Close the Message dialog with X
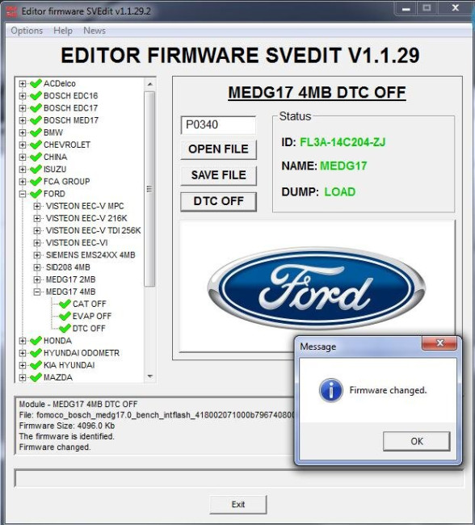Viewport: 475px width, 525px height. click(439, 342)
